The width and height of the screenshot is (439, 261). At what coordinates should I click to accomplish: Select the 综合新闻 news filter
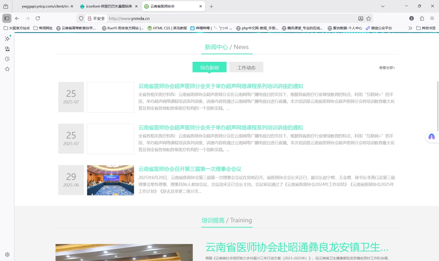[209, 67]
